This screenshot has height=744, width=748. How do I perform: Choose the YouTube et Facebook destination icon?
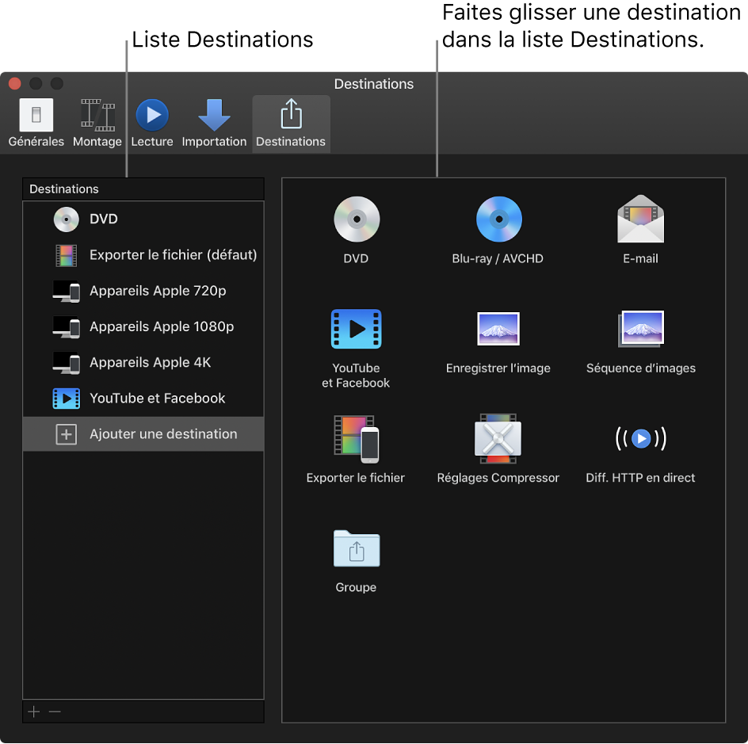(356, 328)
